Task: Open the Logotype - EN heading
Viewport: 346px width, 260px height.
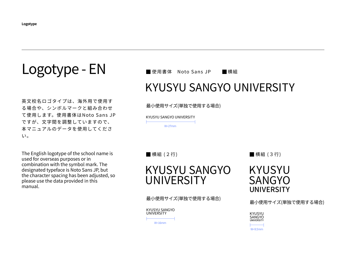Action: coord(64,69)
